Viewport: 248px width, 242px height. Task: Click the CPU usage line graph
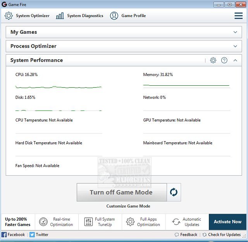click(59, 87)
